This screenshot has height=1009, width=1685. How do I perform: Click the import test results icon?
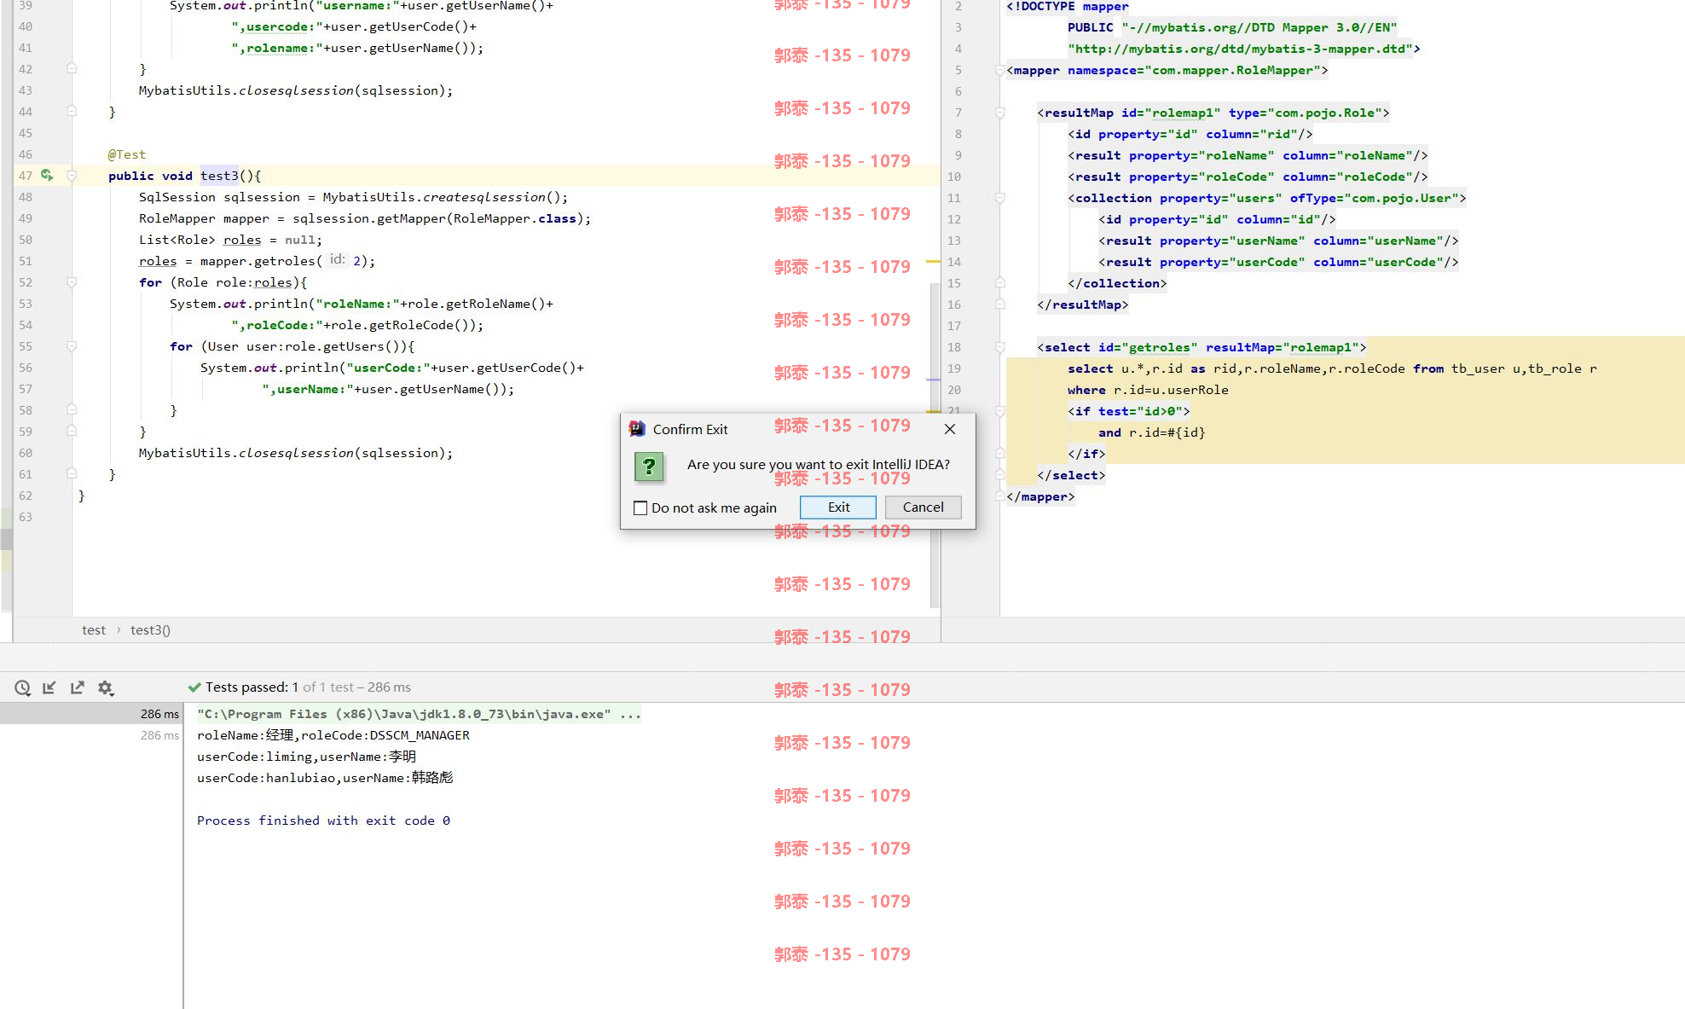[x=49, y=687]
